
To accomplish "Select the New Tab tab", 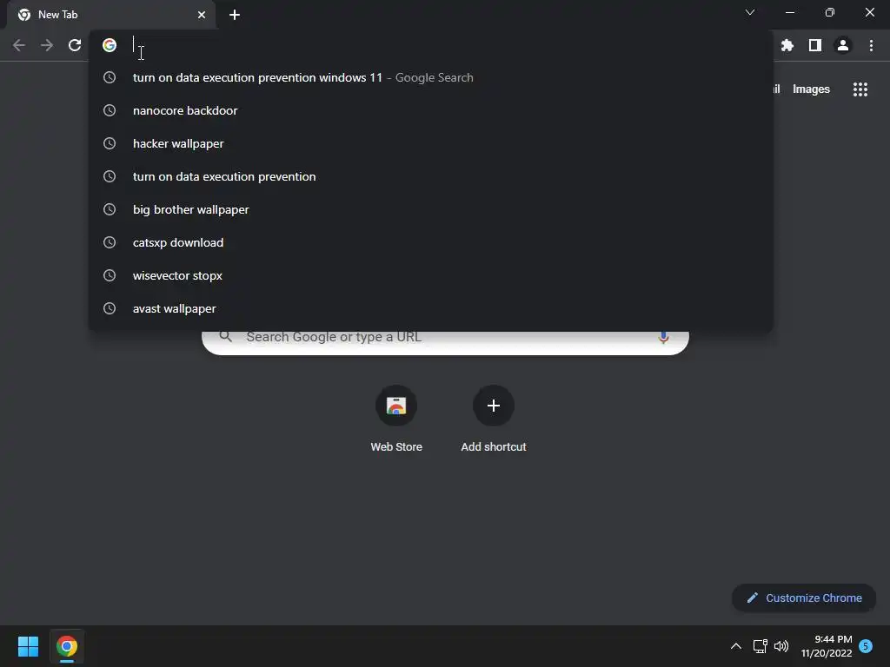I will 111,15.
